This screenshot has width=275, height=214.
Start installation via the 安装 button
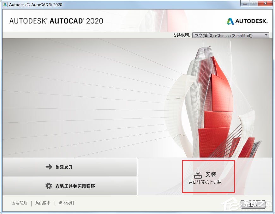coord(208,175)
